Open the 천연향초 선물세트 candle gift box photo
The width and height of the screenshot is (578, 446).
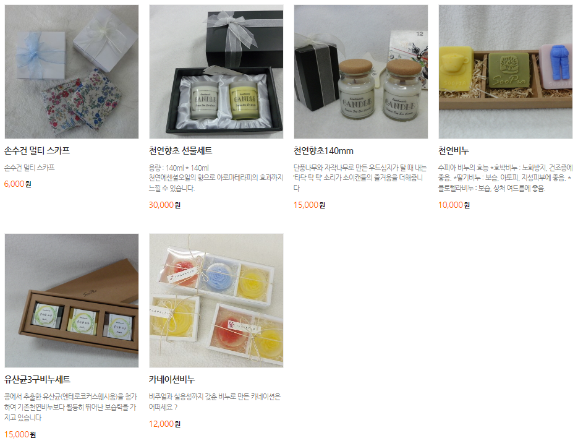coord(216,72)
